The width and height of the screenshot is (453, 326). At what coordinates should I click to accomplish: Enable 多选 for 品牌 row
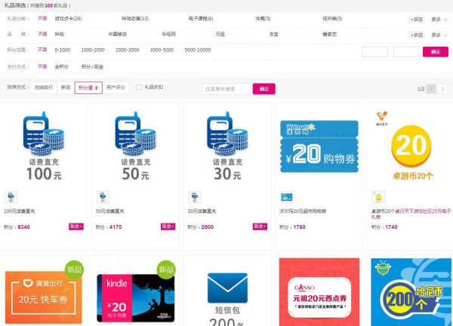point(417,35)
